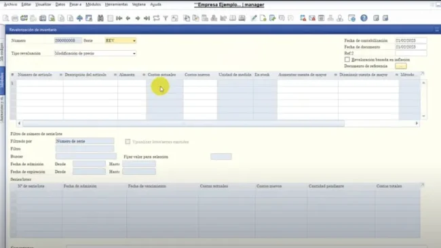441x248 pixels.
Task: Open the Ventana menu
Action: [x=138, y=5]
